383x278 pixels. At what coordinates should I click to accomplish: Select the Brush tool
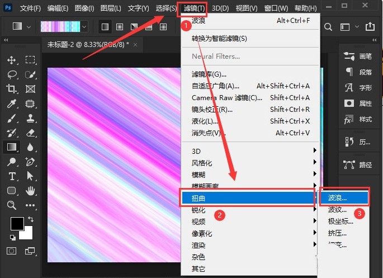[x=12, y=118]
